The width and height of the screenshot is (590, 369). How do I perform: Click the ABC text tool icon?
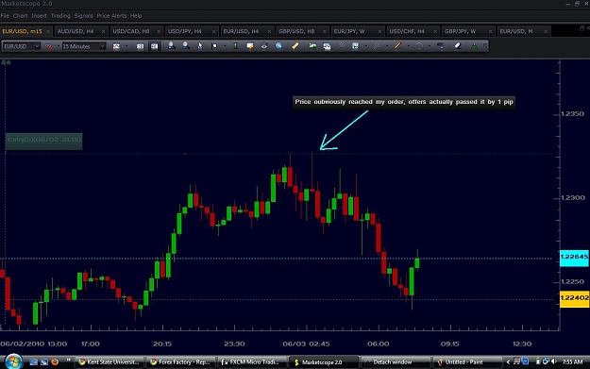click(x=440, y=46)
